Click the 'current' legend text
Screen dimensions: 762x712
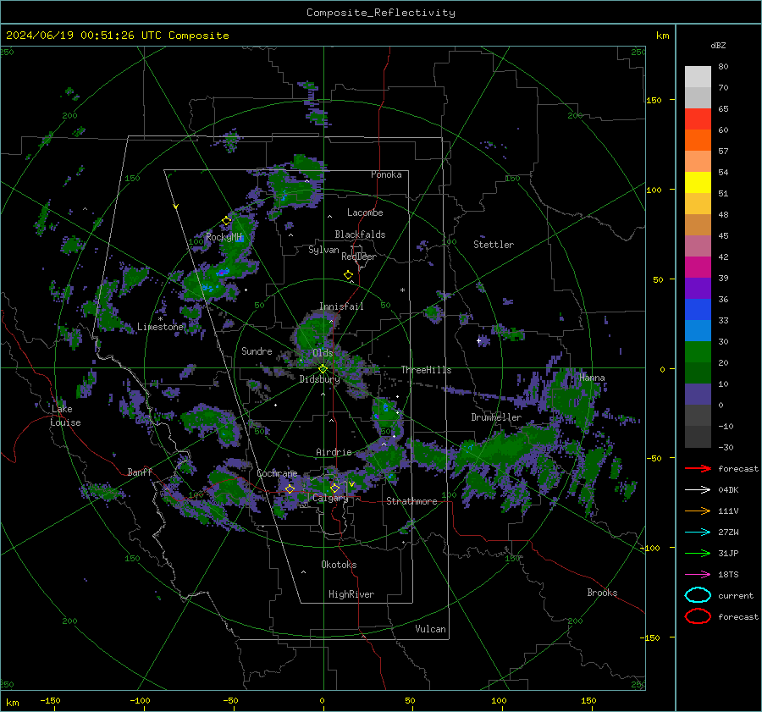[x=736, y=595]
